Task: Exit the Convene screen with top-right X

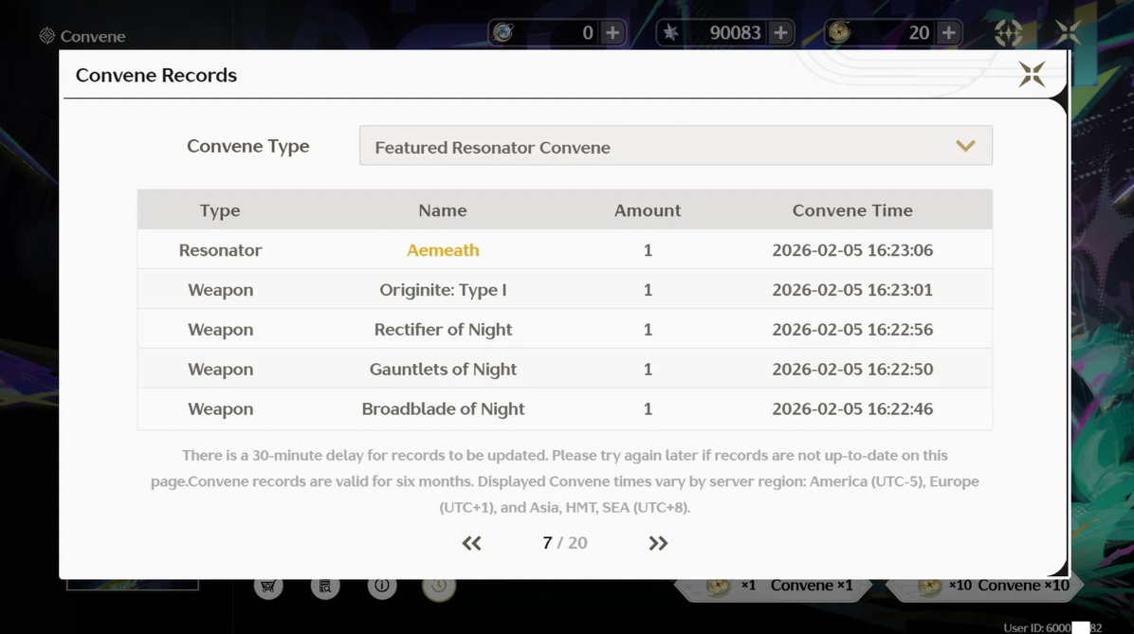Action: tap(1068, 32)
